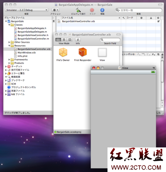Click the Xcode search field
This screenshot has width=166, height=172.
(139, 10)
